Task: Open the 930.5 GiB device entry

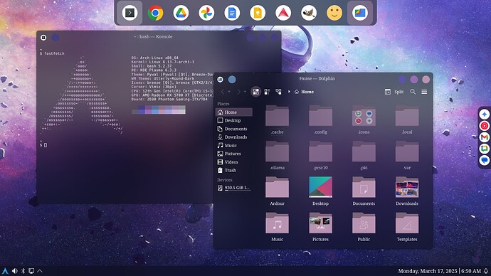Action: tap(234, 188)
